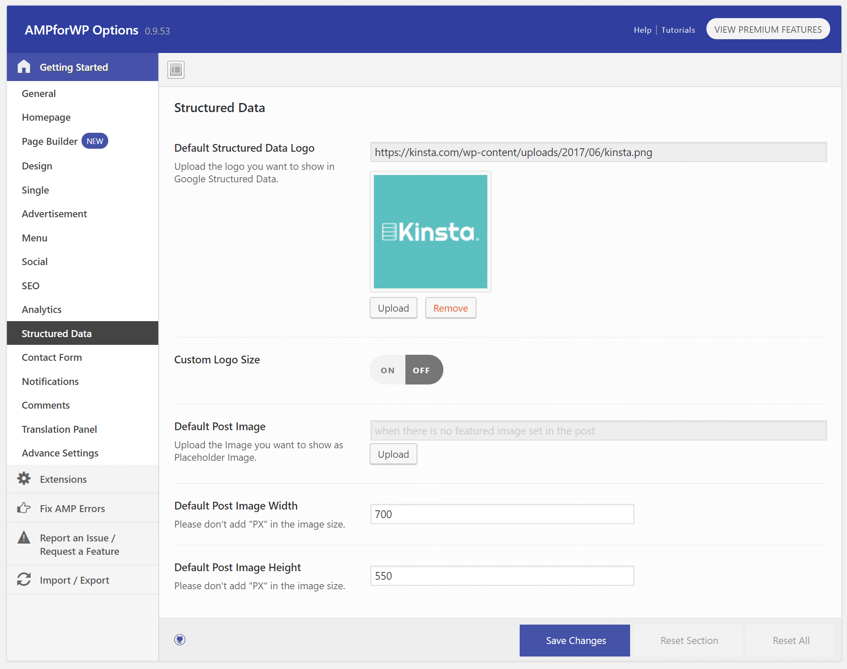Image resolution: width=847 pixels, height=669 pixels.
Task: Expand the Advance Settings section
Action: click(60, 453)
